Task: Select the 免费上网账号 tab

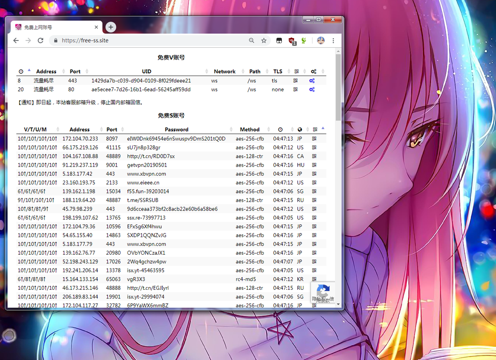Action: coord(56,27)
